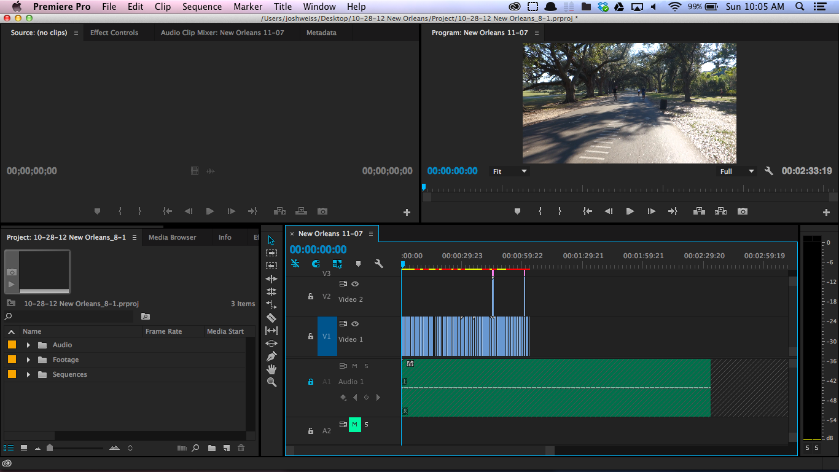Expand the Audio bin

coord(28,345)
